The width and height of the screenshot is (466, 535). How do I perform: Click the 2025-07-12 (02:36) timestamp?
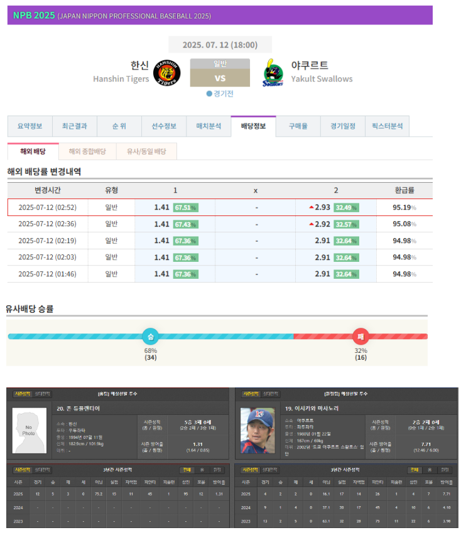pos(48,224)
